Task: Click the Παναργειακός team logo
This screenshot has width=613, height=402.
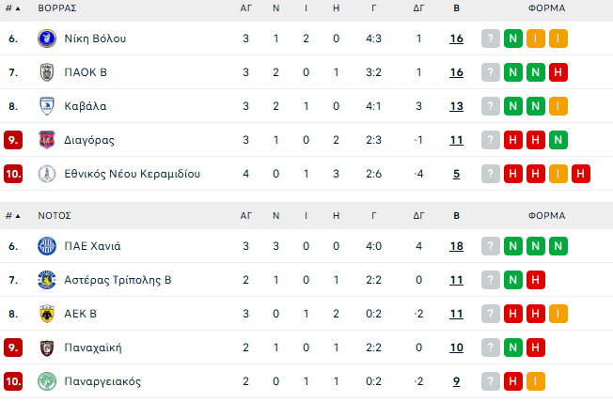Action: (x=47, y=381)
